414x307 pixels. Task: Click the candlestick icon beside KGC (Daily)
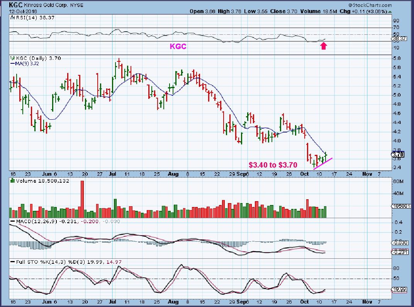(12, 58)
